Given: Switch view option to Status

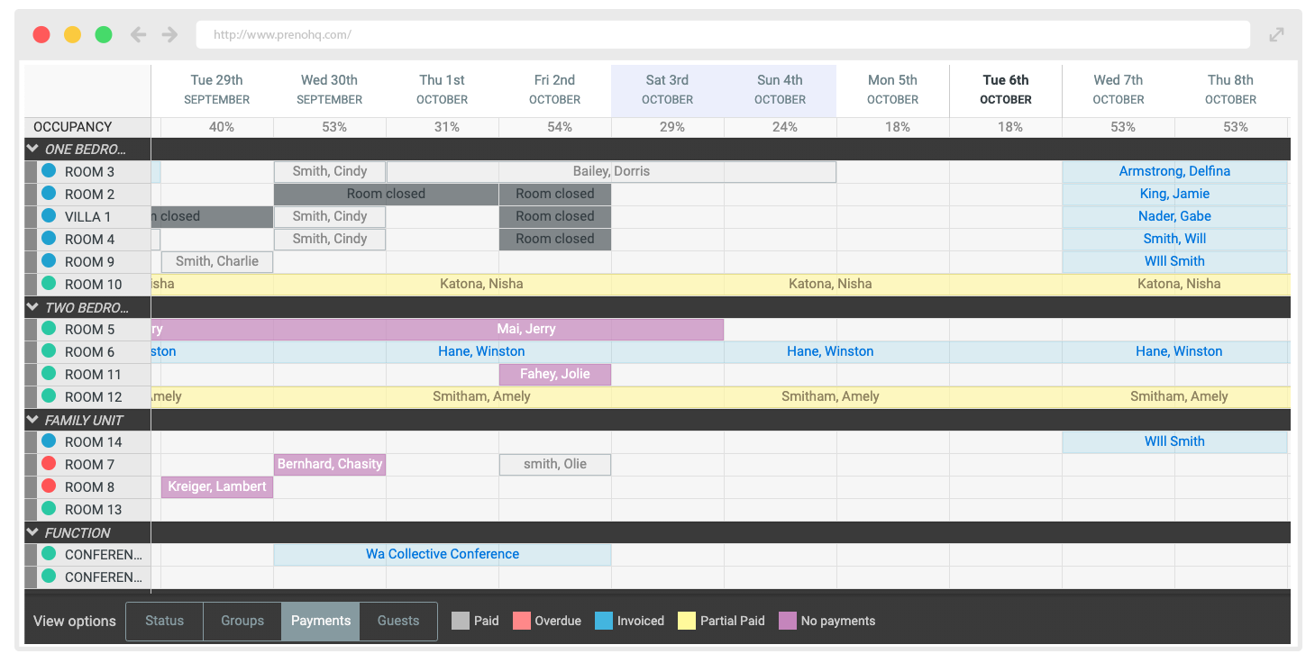Looking at the screenshot, I should (x=164, y=621).
